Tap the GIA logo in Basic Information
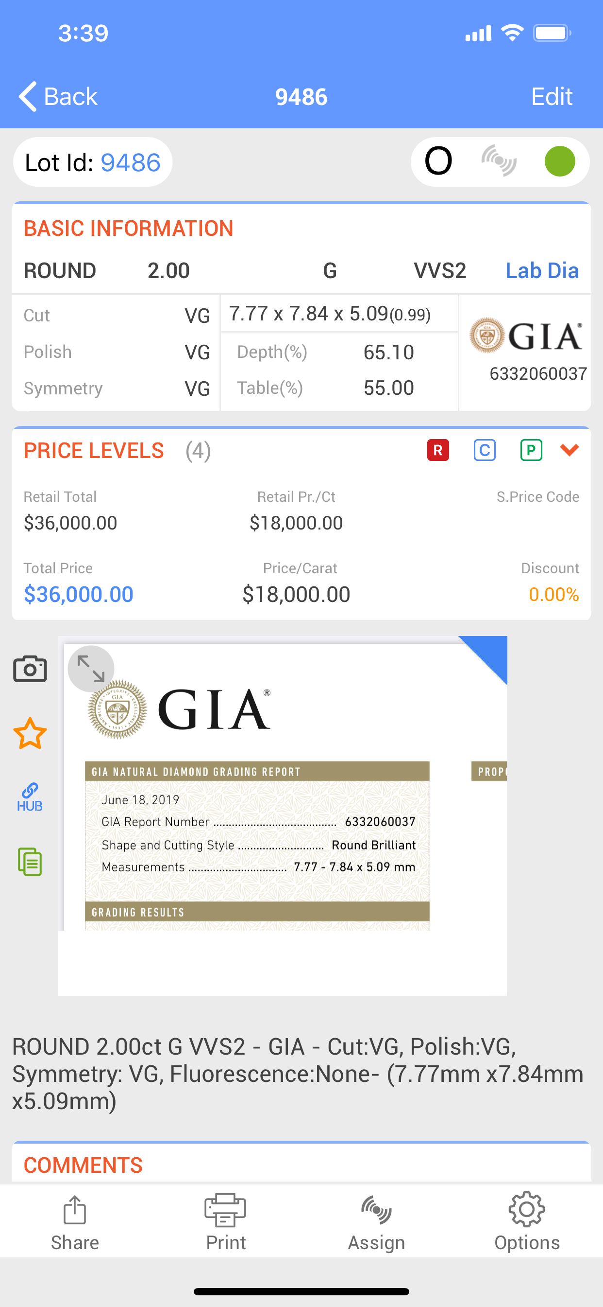 525,336
